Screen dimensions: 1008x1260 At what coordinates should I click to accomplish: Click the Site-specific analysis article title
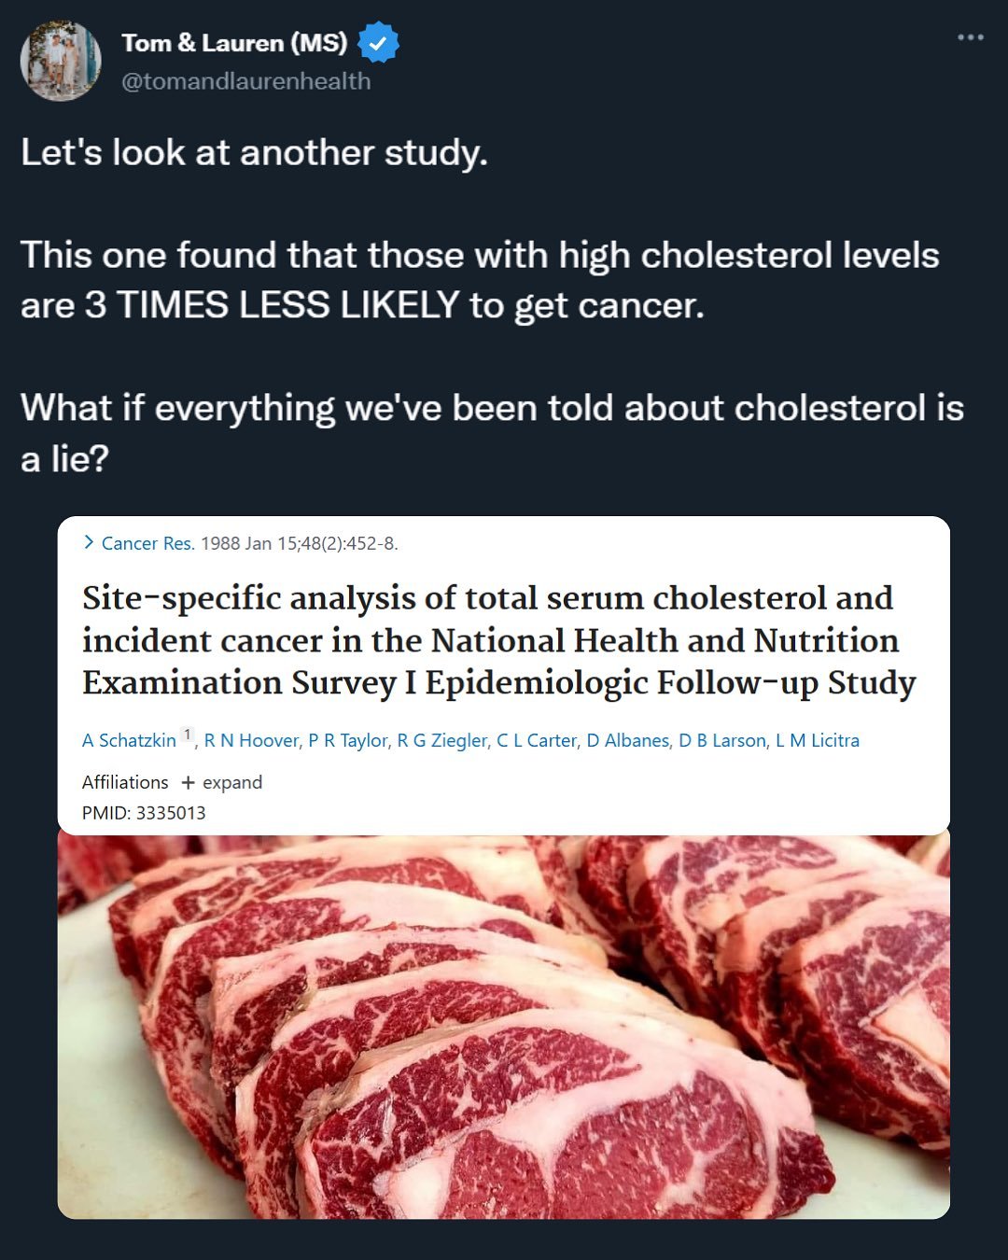pyautogui.click(x=498, y=640)
